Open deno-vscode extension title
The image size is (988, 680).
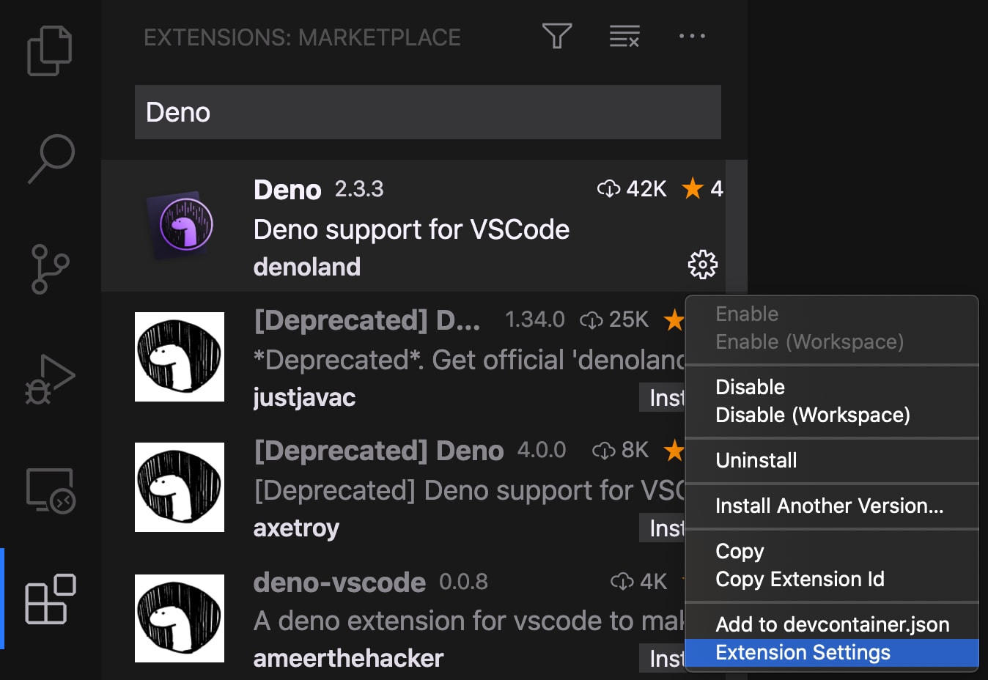coord(339,583)
